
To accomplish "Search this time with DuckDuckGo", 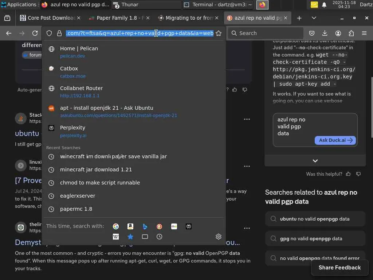I will coord(160,226).
